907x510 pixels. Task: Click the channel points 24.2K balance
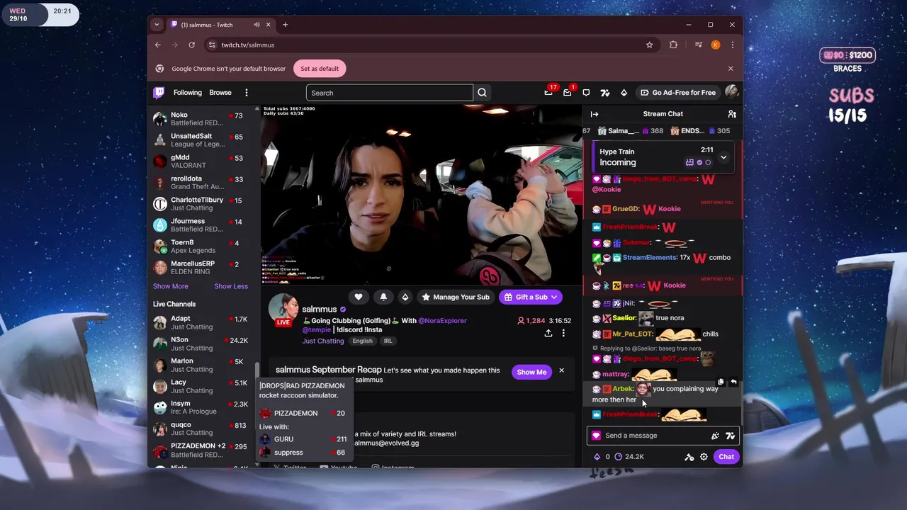coord(629,457)
